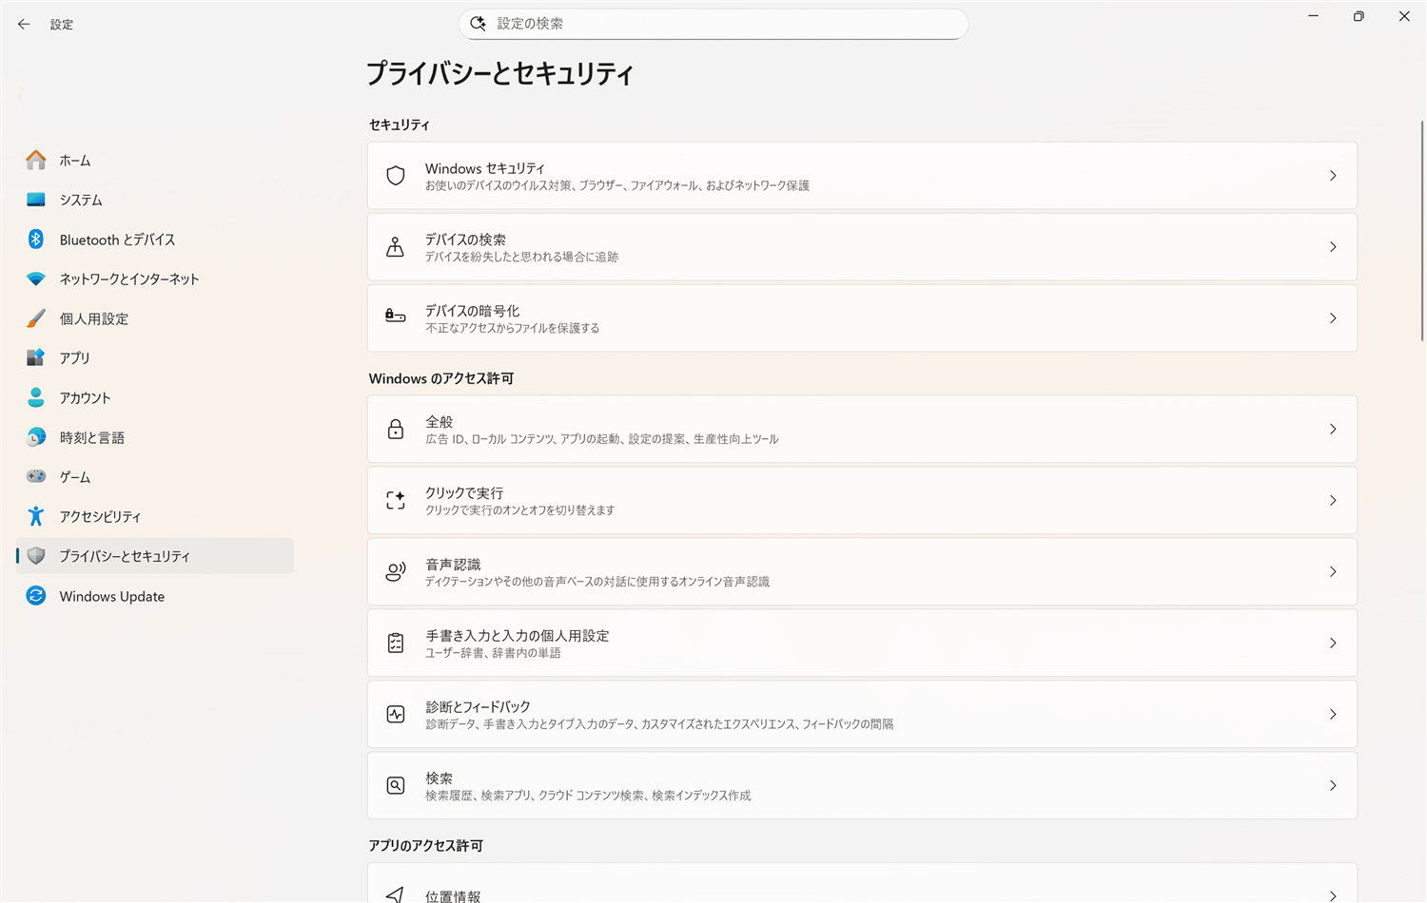Click the クリックで実行 description text
Image resolution: width=1427 pixels, height=903 pixels.
tap(519, 510)
